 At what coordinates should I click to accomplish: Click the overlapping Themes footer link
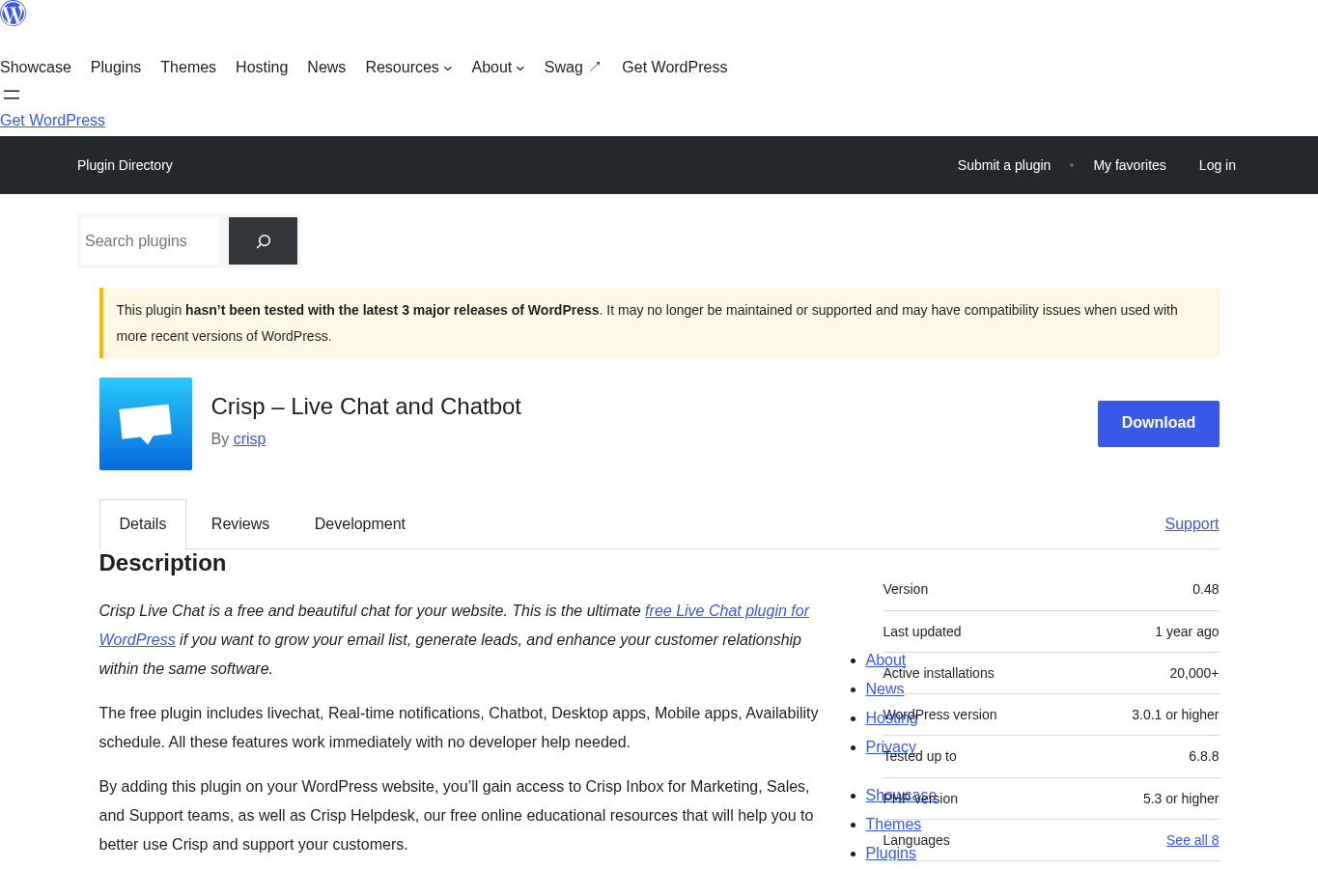click(893, 825)
